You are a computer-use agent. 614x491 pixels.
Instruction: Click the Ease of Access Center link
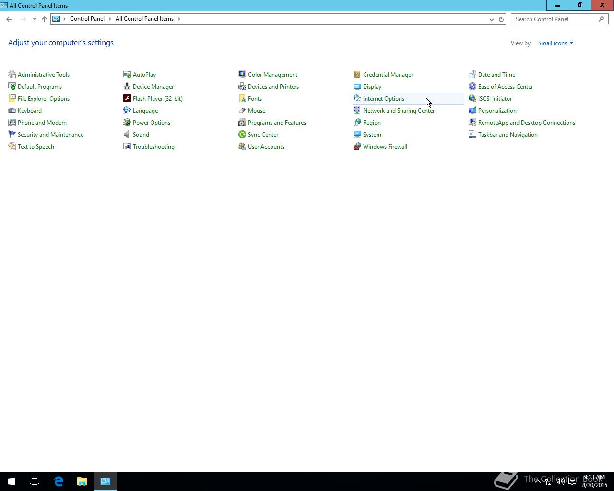[x=506, y=87]
